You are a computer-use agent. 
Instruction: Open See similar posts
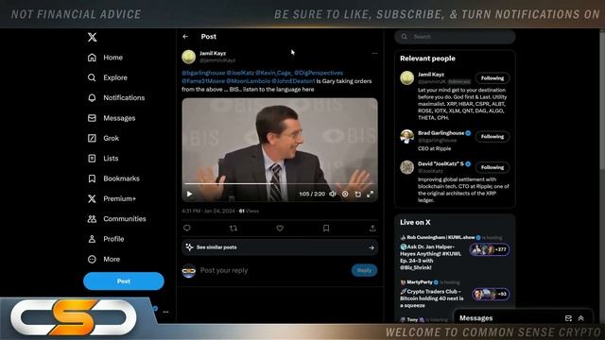pyautogui.click(x=280, y=247)
